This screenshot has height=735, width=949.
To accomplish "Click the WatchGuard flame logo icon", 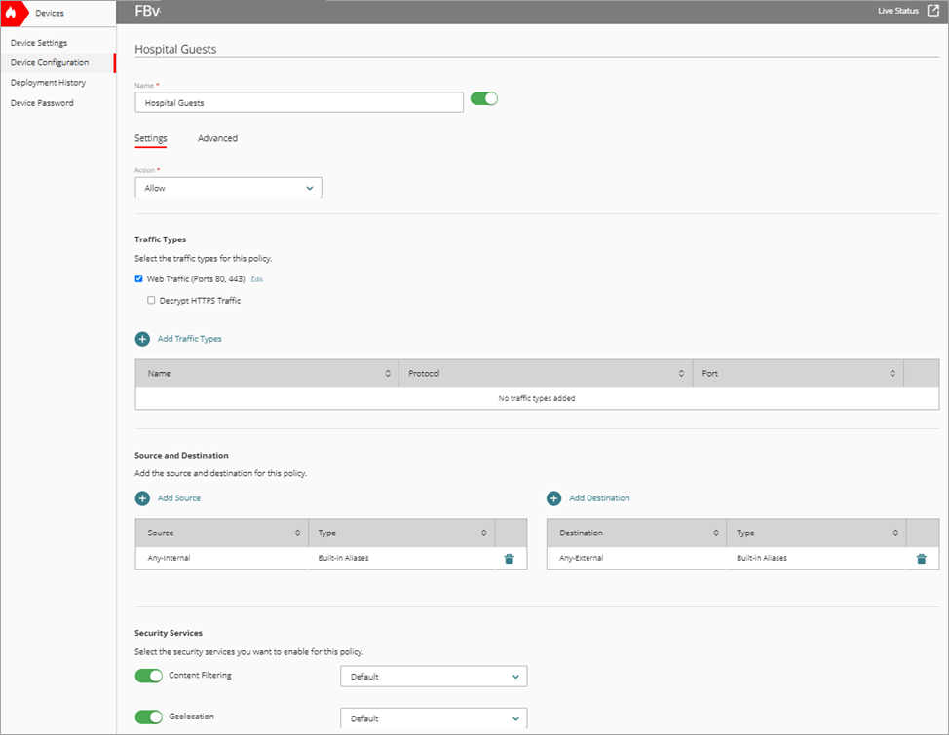I will coord(11,12).
